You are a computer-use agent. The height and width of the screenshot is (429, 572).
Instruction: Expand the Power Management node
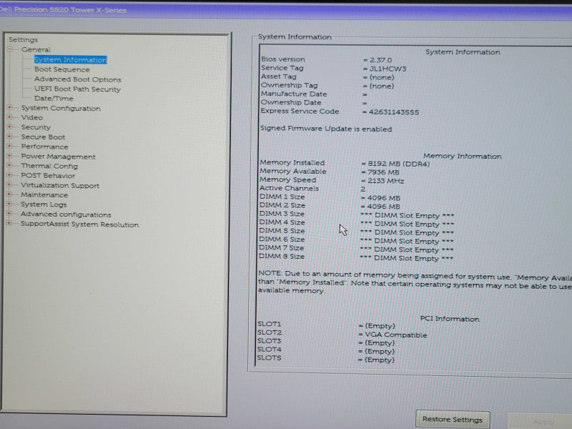tap(10, 156)
